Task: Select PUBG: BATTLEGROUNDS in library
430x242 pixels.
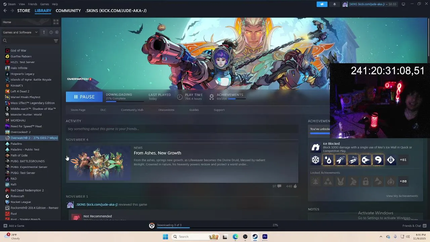Action: (x=27, y=161)
